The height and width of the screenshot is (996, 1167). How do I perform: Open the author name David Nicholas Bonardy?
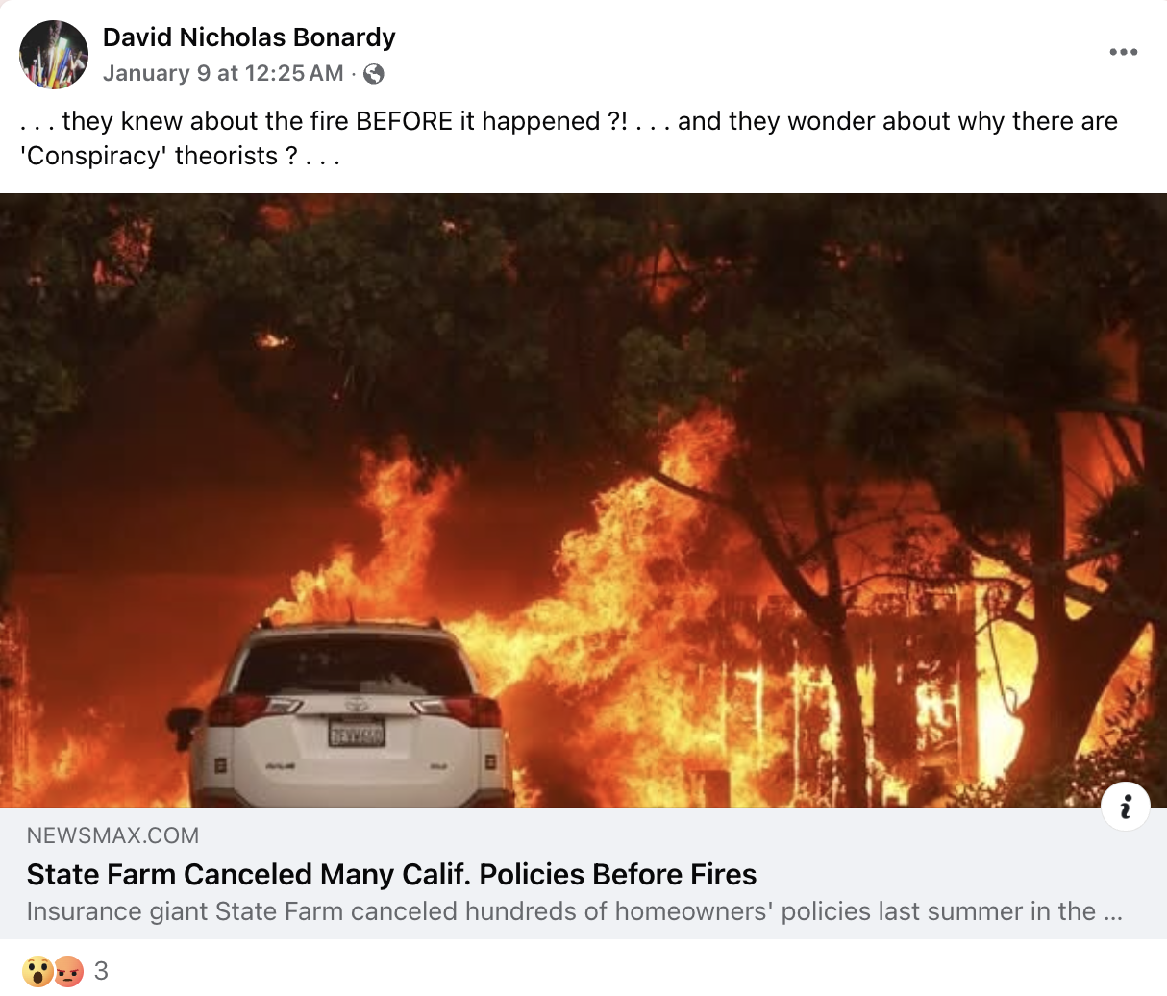coord(249,37)
